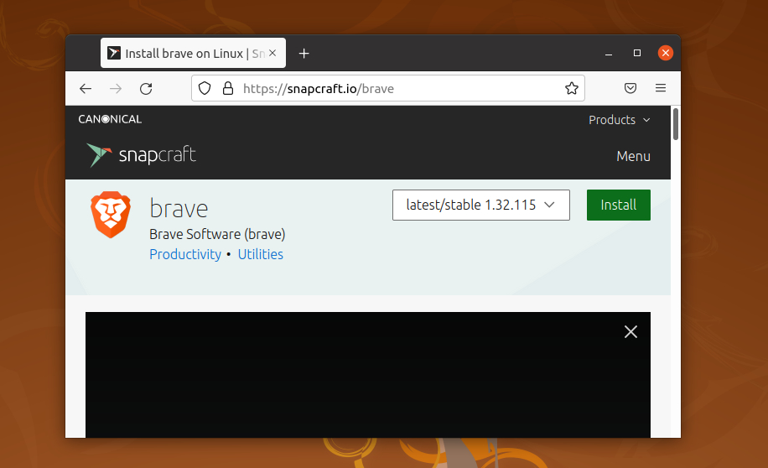View site security via padlock icon

228,88
